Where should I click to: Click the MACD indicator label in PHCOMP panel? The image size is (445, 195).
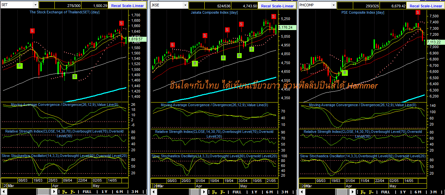click(363, 105)
